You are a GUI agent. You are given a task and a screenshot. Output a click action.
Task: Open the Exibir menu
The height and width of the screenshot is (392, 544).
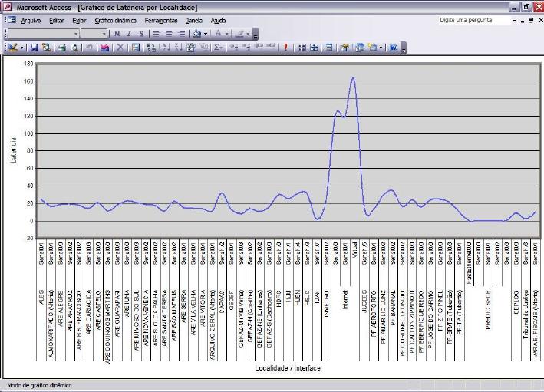pyautogui.click(x=79, y=21)
